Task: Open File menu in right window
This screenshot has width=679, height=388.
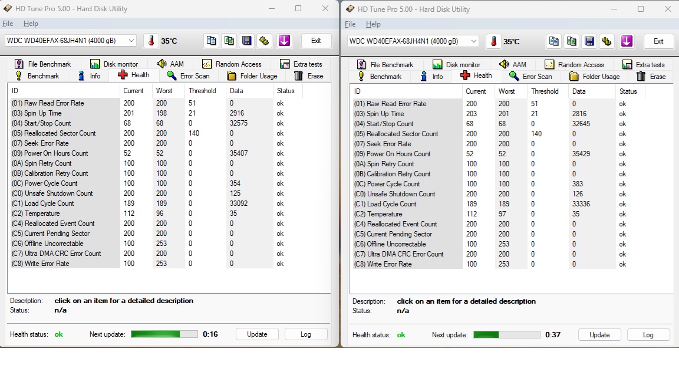Action: click(350, 24)
